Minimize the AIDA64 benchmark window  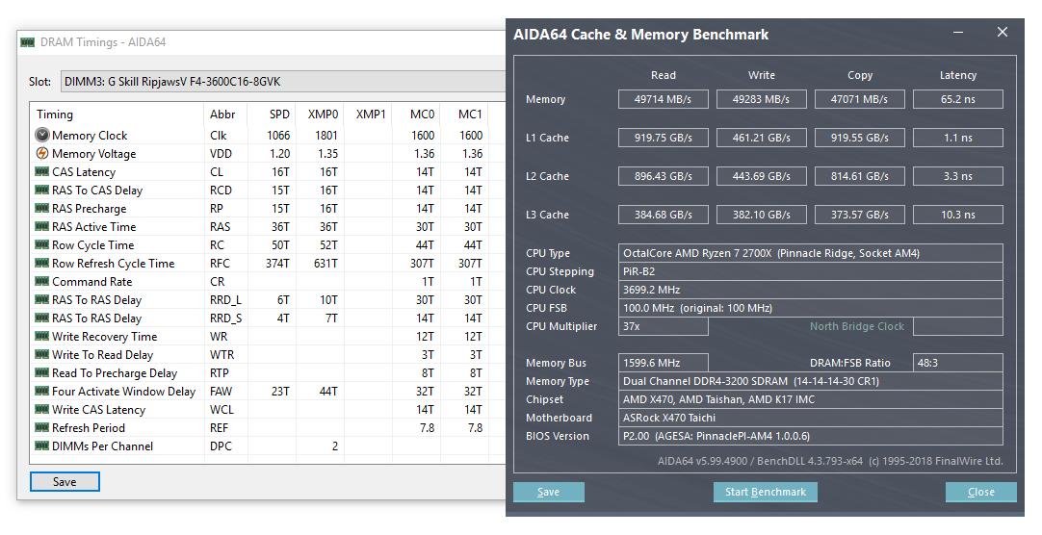958,32
